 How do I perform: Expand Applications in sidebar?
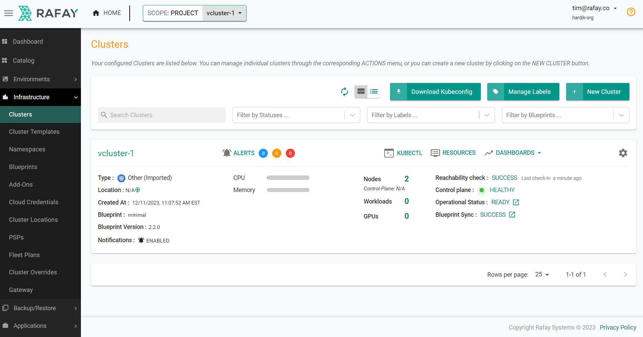40,326
